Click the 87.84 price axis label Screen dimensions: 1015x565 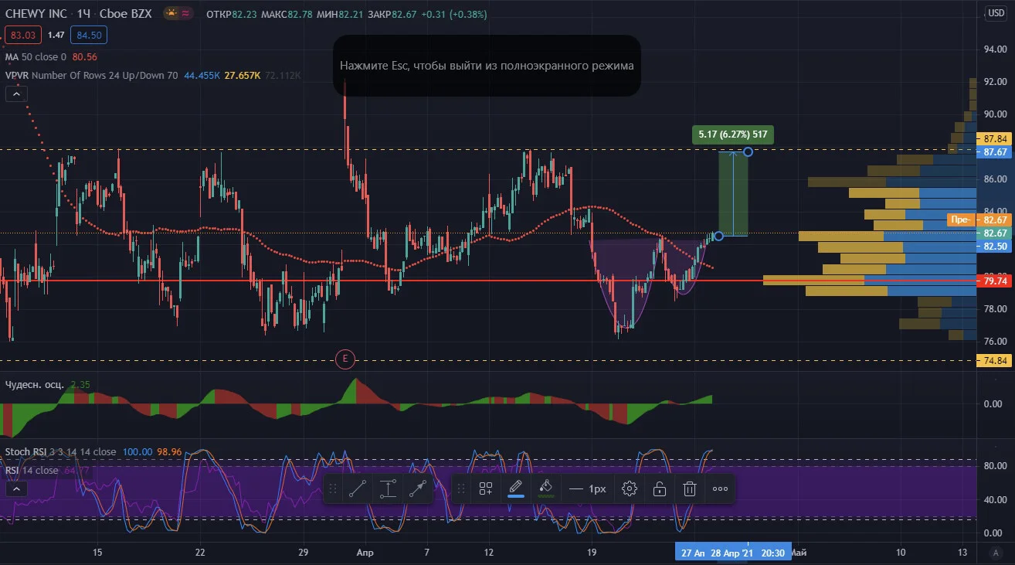993,138
